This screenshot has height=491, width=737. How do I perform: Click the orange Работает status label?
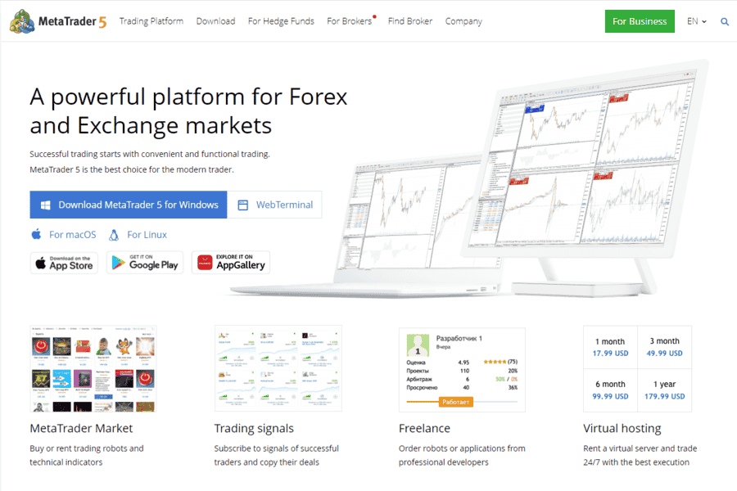(x=456, y=402)
